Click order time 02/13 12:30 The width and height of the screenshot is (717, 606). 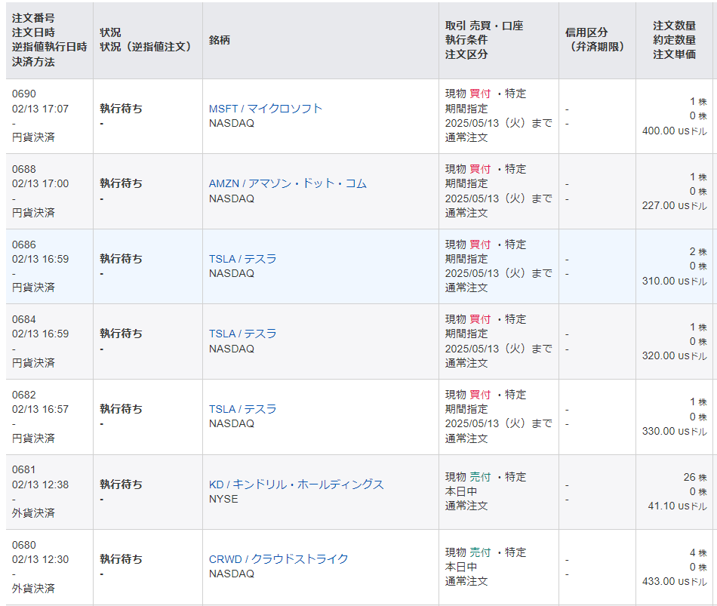tap(40, 559)
